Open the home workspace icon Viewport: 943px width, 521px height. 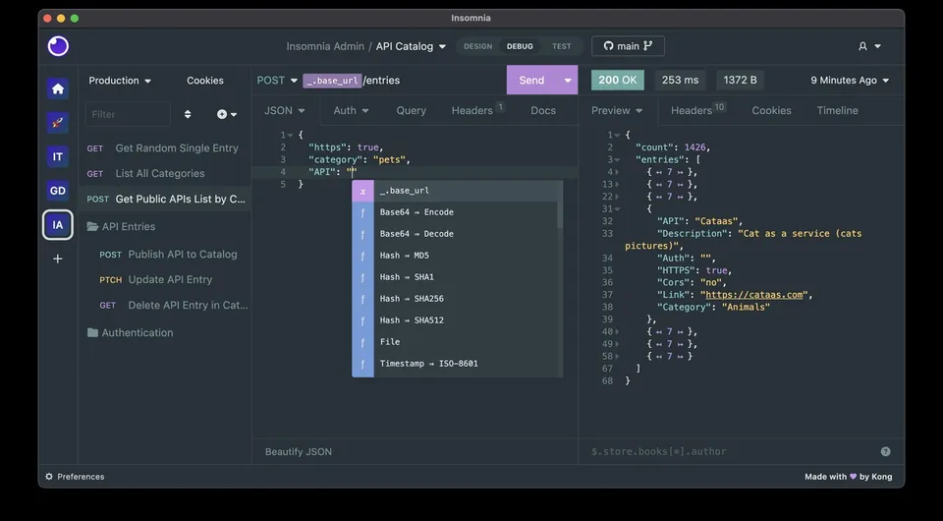58,89
